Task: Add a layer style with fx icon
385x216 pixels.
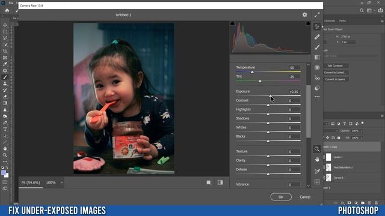Action: [x=342, y=203]
